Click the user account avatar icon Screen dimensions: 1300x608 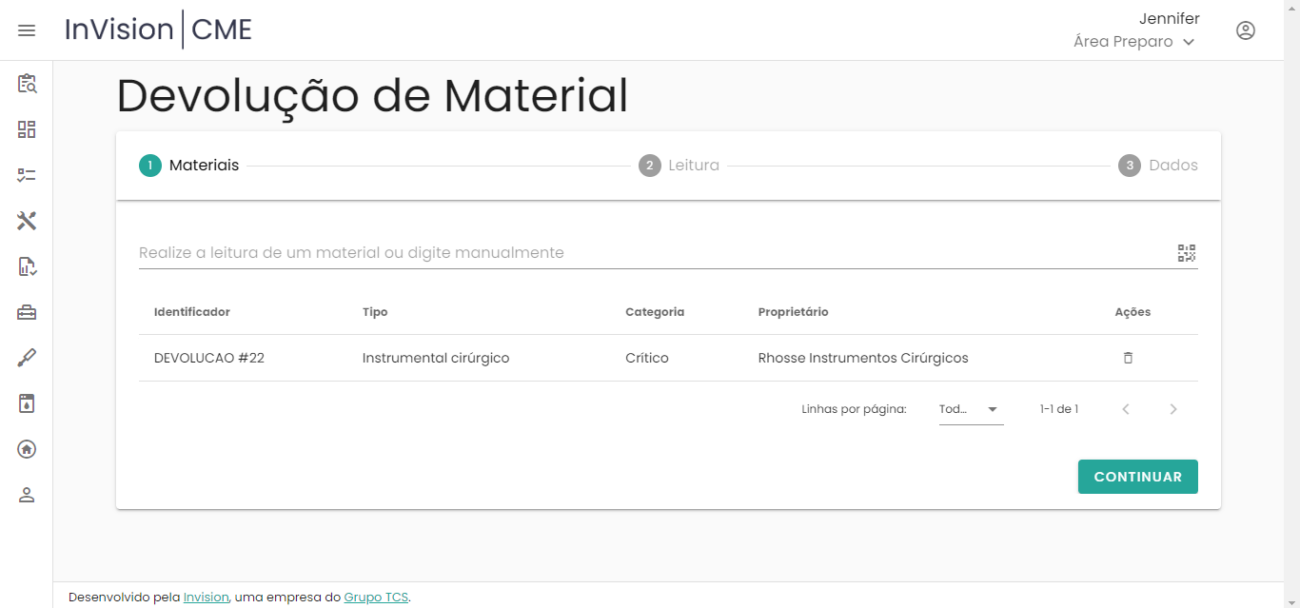point(1245,30)
